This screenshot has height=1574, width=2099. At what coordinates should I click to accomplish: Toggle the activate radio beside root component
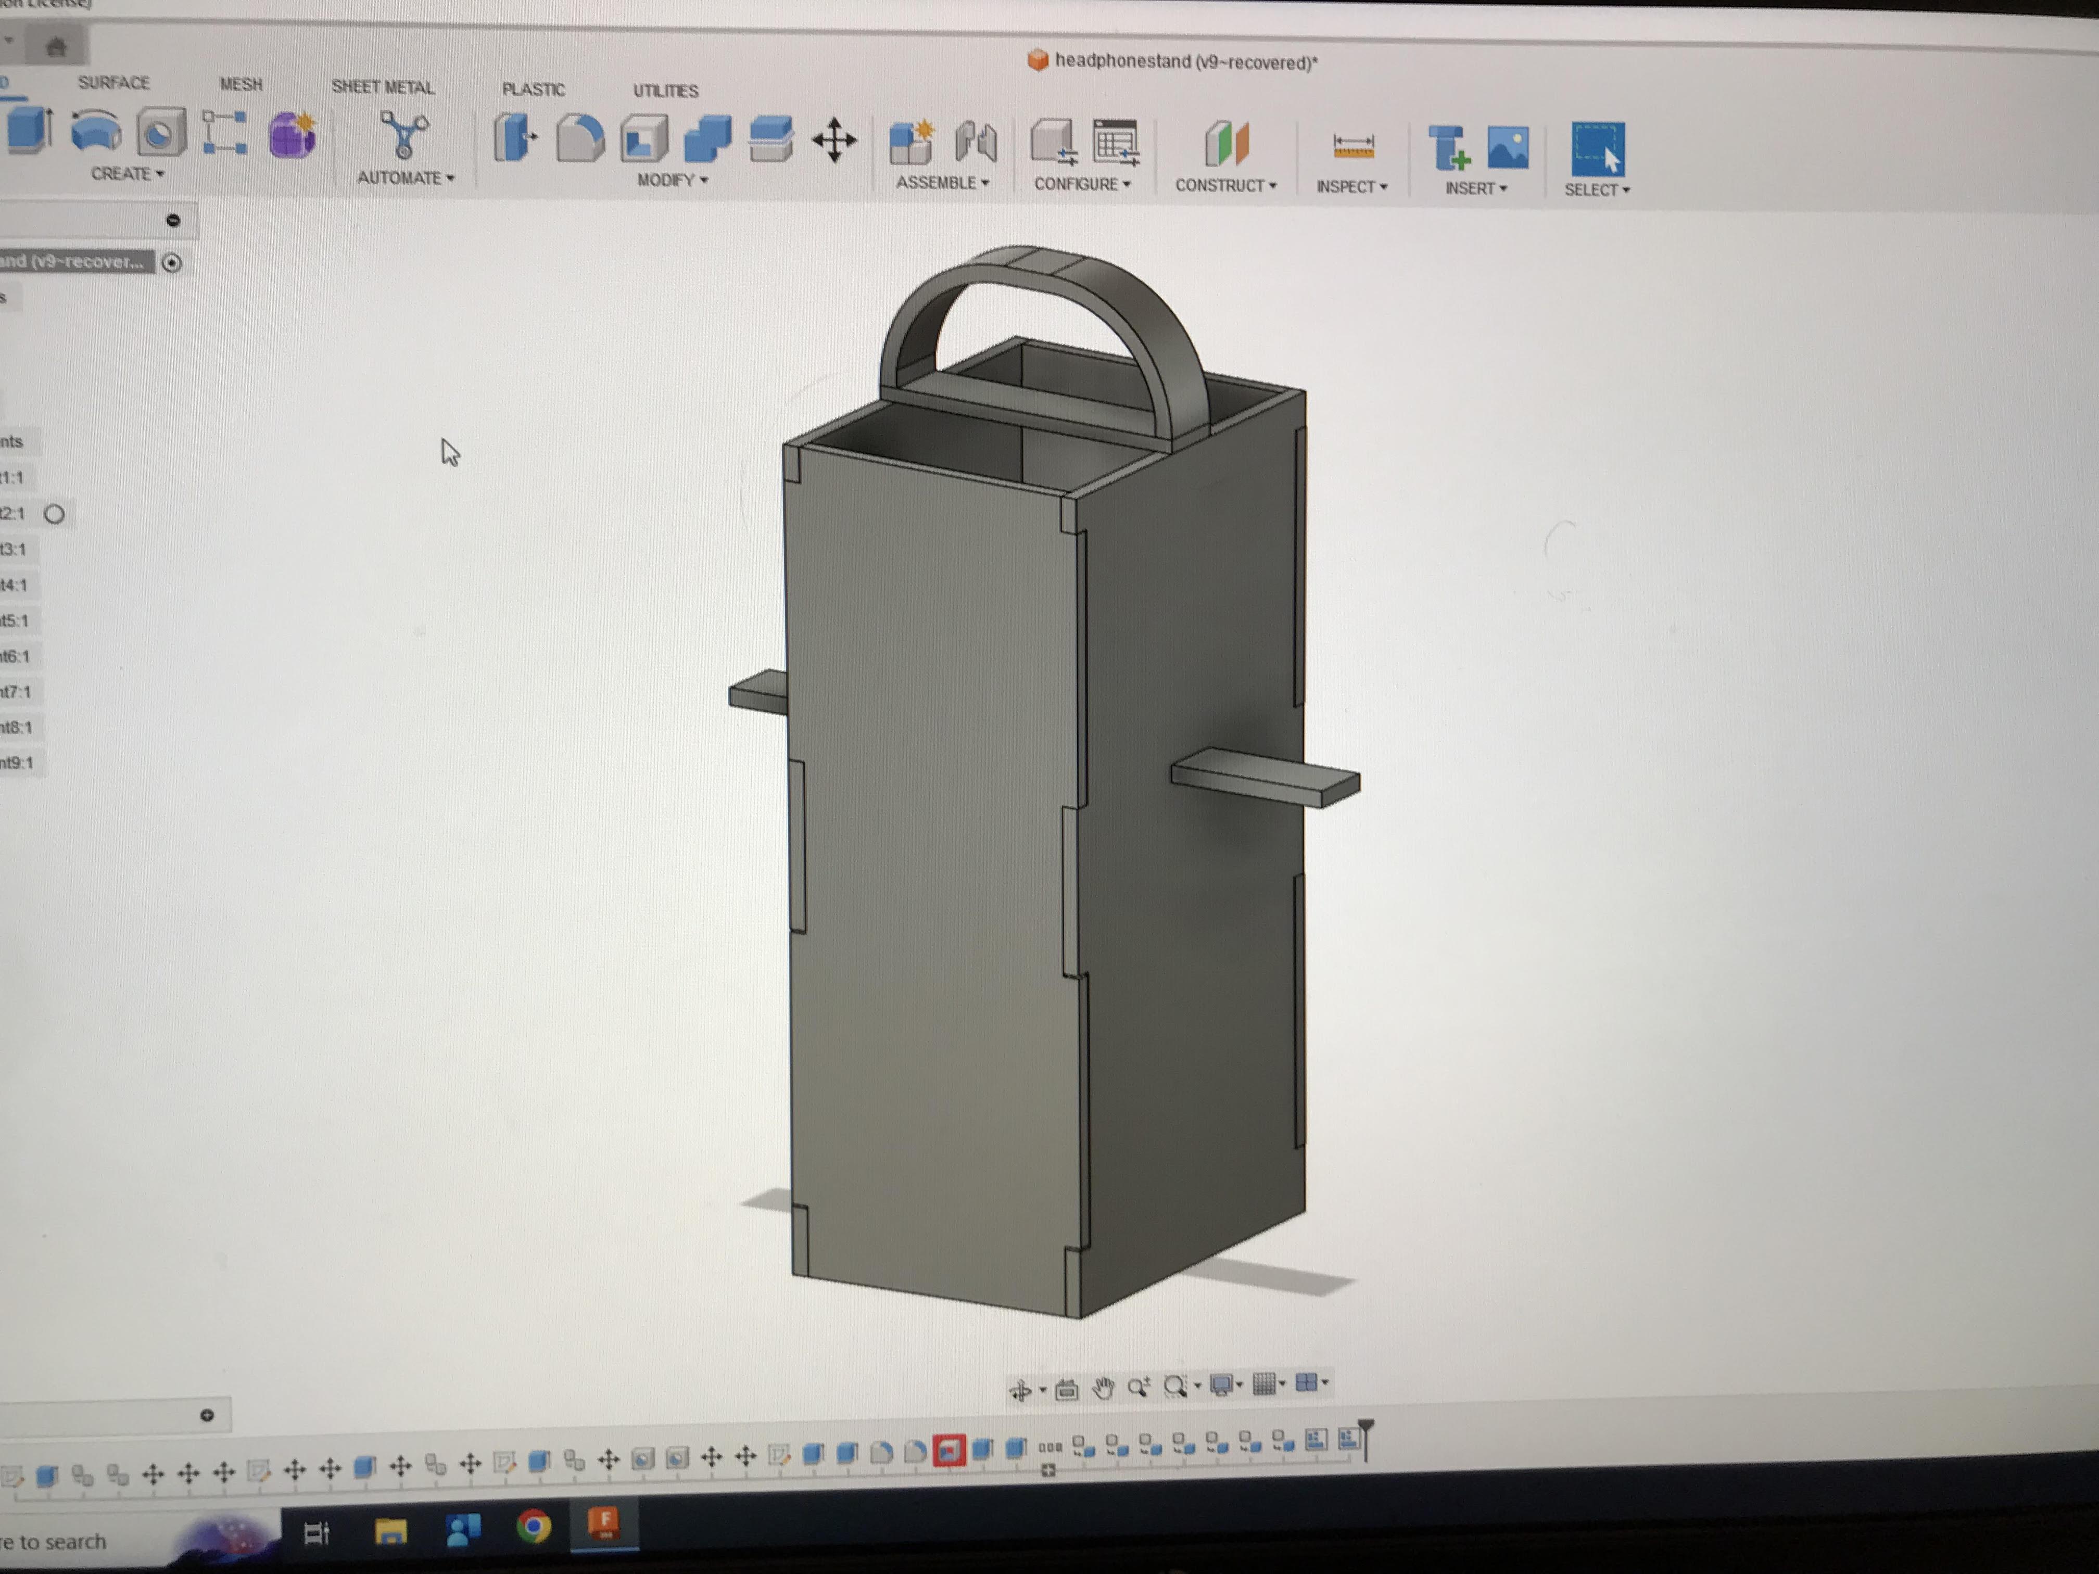coord(172,263)
